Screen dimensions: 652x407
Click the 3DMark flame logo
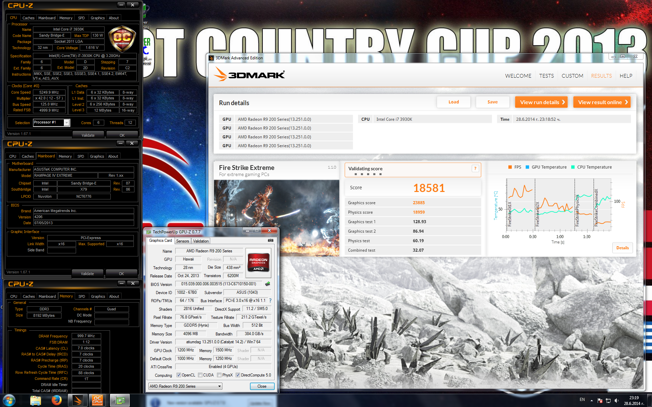coord(220,74)
